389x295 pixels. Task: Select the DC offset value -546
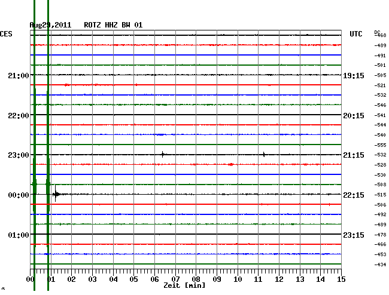coord(380,105)
